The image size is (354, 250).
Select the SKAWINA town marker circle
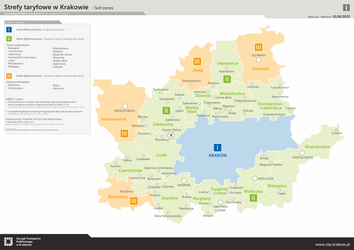tap(184, 181)
